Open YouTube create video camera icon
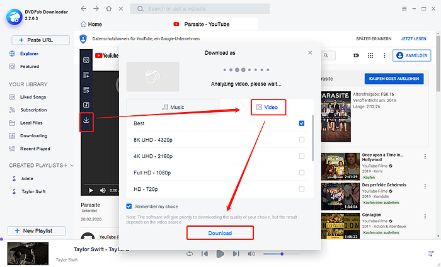The image size is (441, 267). point(357,55)
